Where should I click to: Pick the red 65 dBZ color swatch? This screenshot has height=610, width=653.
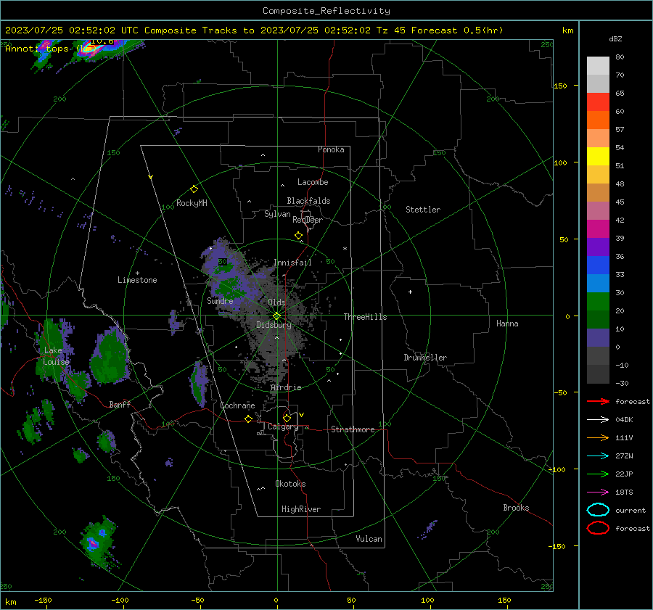click(x=598, y=102)
